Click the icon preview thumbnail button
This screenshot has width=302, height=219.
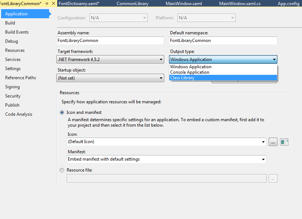point(284,142)
